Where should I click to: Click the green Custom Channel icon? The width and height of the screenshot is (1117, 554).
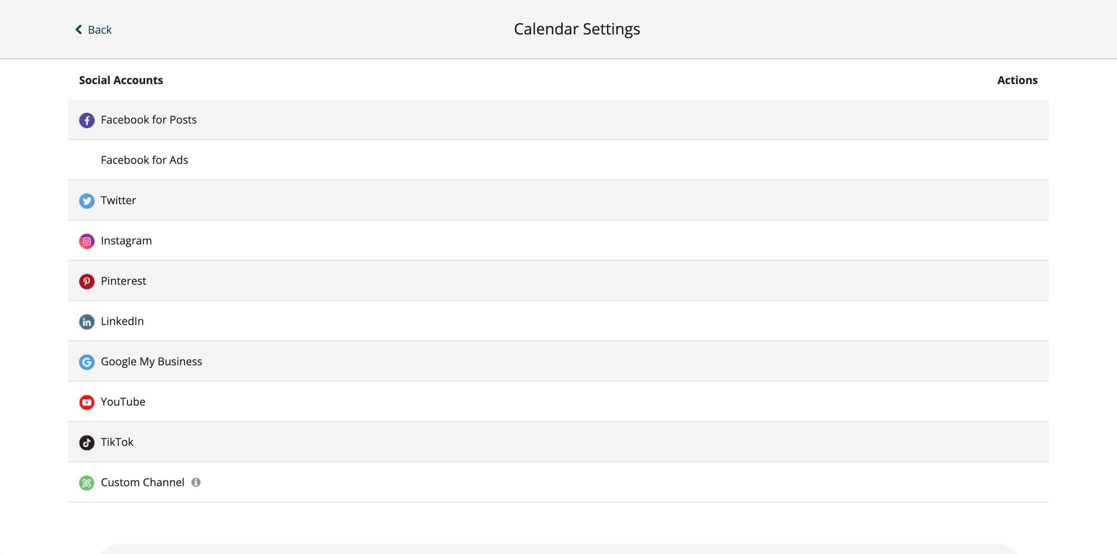[x=87, y=483]
